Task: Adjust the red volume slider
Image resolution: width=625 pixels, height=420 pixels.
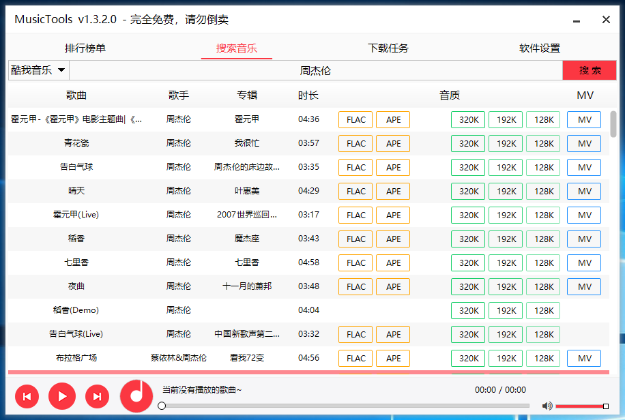Action: click(581, 406)
